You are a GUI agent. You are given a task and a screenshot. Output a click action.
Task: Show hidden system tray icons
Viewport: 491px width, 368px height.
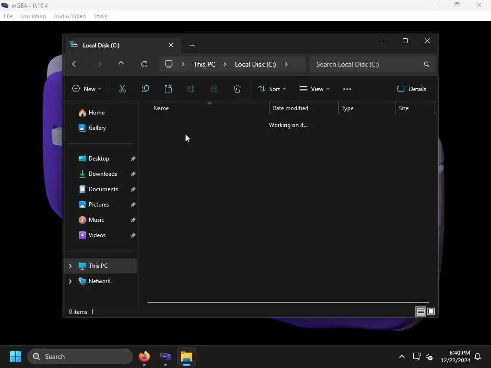pos(402,356)
